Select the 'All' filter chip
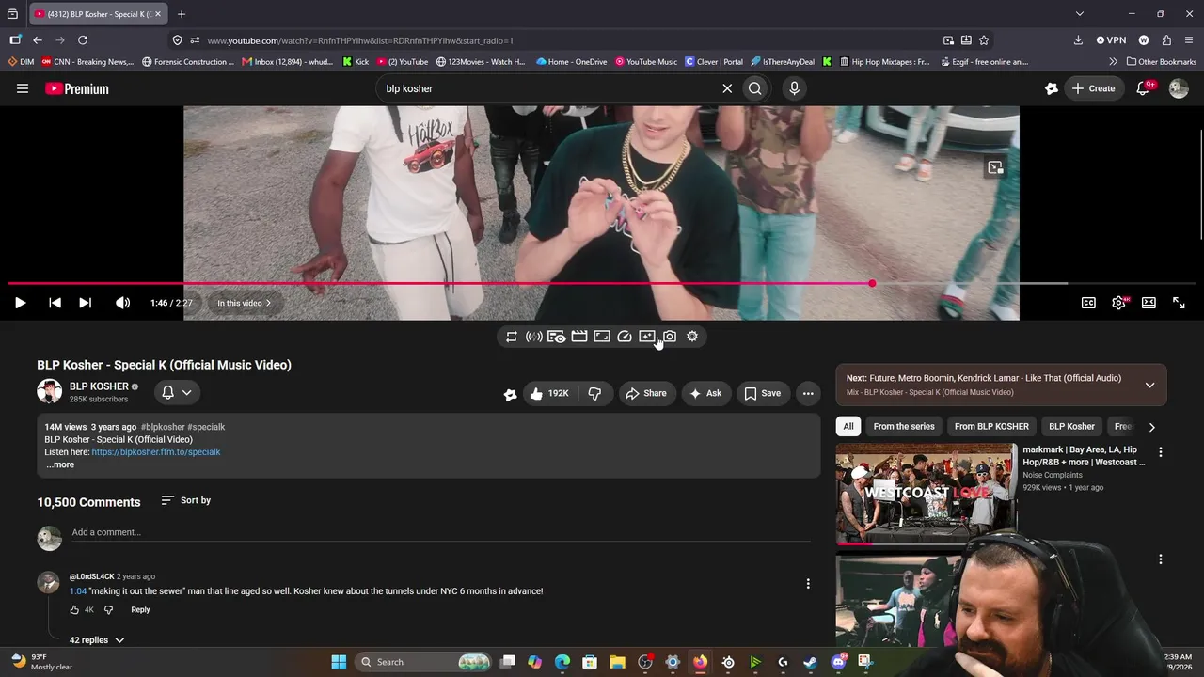Screen dimensions: 1204x677 click(x=848, y=427)
